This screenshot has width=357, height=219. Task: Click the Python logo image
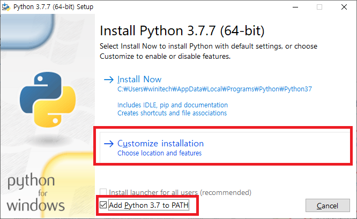pyautogui.click(x=48, y=99)
